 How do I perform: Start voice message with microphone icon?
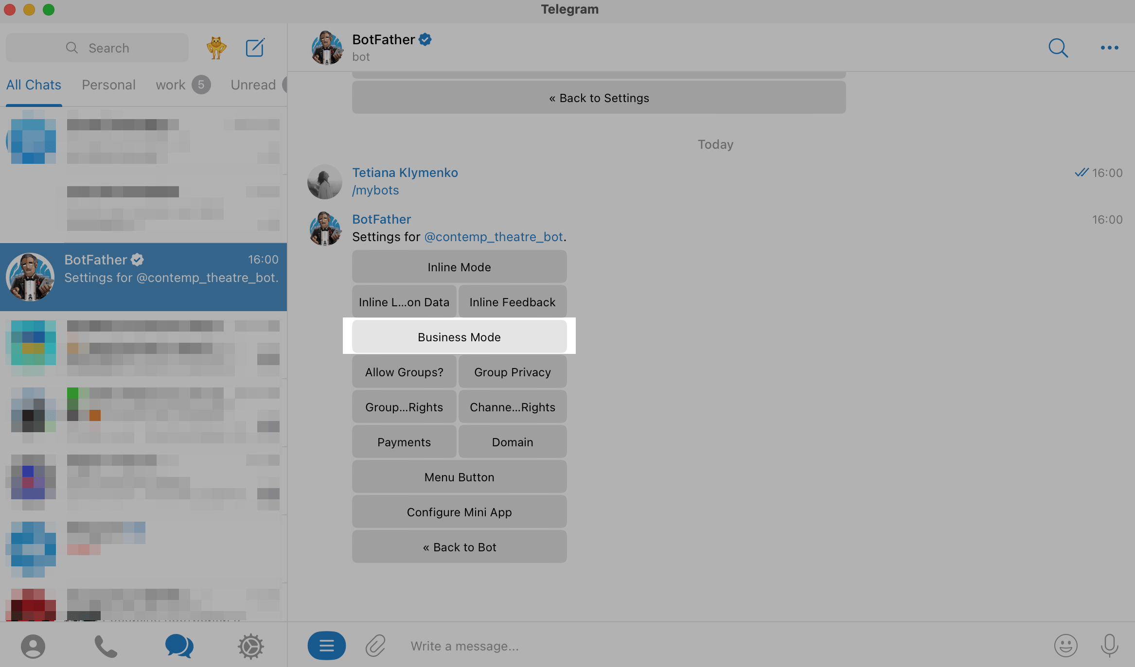coord(1109,646)
